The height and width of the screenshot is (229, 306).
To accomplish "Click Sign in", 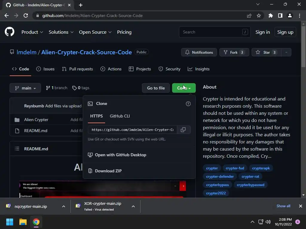I will tap(263, 32).
